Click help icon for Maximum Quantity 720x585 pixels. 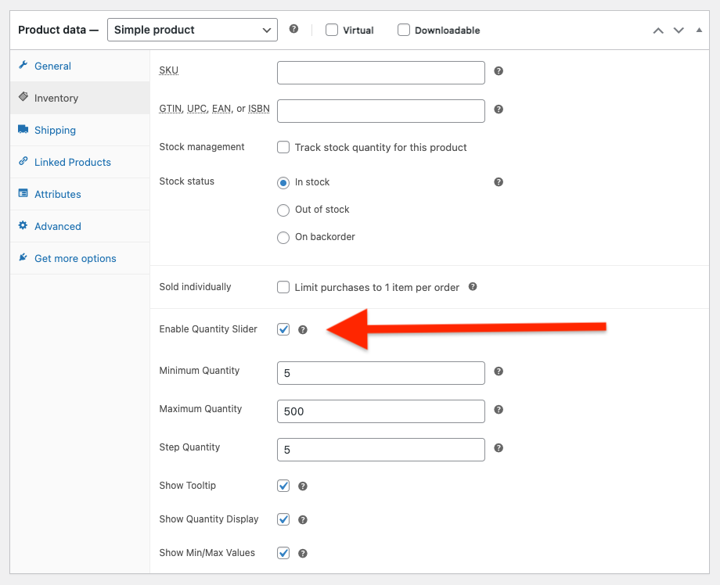499,410
